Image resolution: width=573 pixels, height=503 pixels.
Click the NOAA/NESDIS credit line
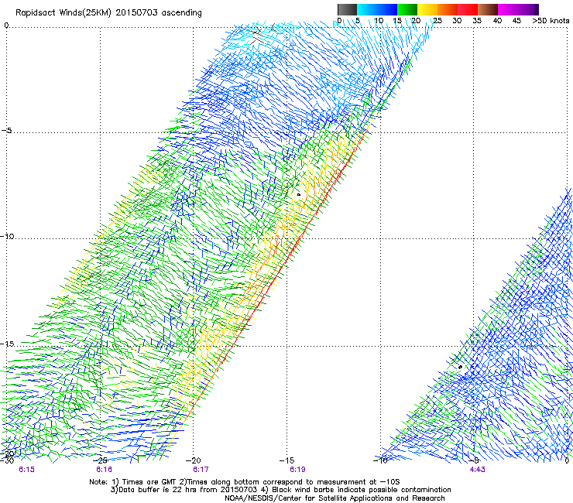click(x=335, y=498)
